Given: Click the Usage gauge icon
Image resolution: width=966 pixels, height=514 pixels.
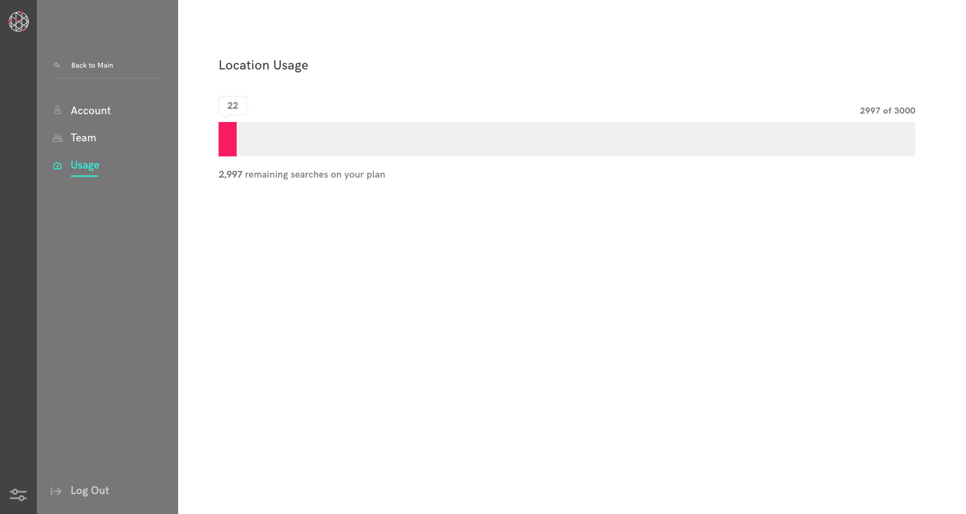Looking at the screenshot, I should 57,165.
